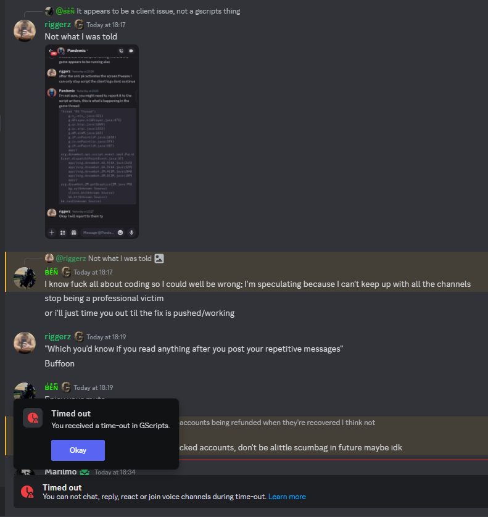The width and height of the screenshot is (488, 517).
Task: Jump to replied message '@riggerz Not what I was told'
Action: click(x=120, y=258)
